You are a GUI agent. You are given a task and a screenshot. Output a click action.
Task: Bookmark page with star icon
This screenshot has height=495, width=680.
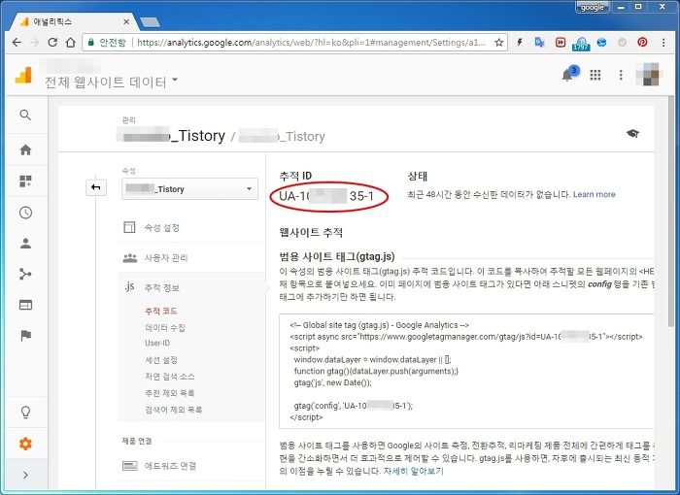pyautogui.click(x=498, y=43)
